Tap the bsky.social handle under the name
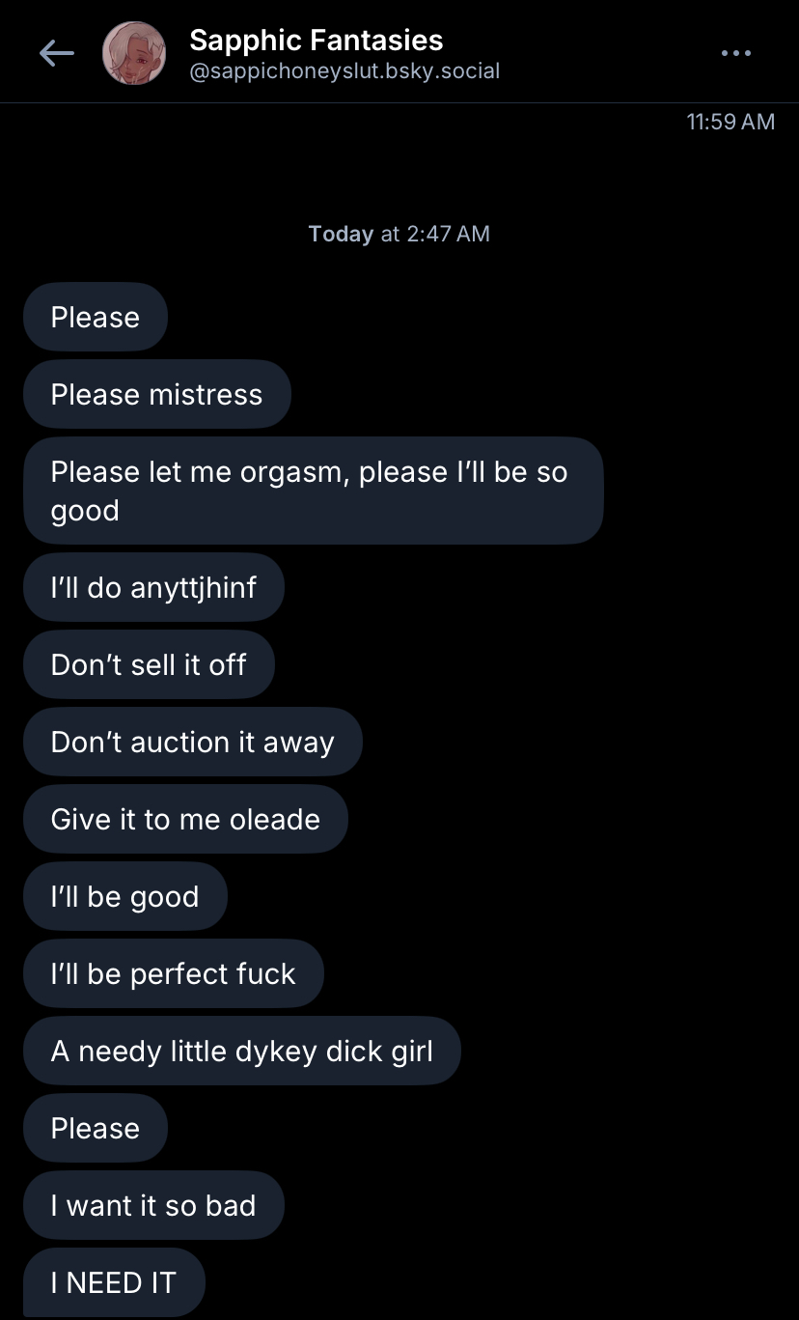799x1320 pixels. tap(344, 71)
